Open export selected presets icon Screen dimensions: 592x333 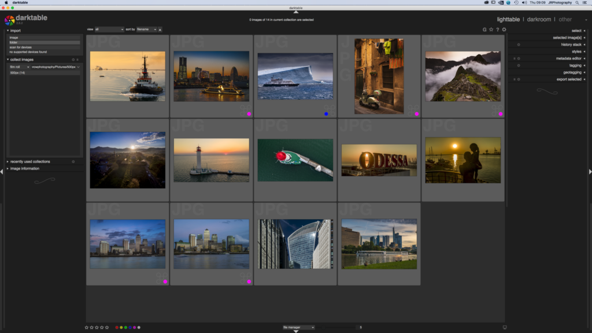click(514, 79)
